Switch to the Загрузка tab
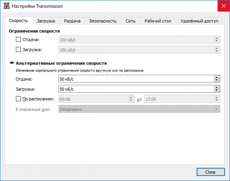 click(46, 21)
